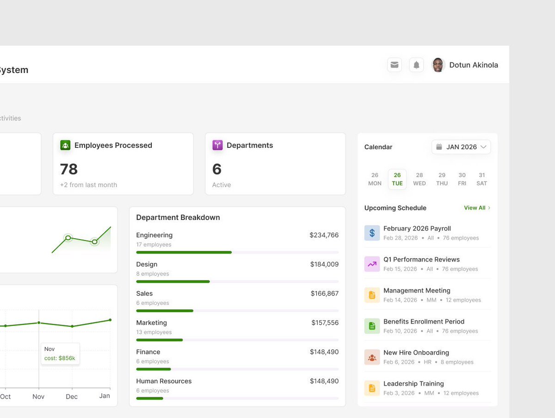Click the Dec data point on cost chart
This screenshot has height=418, width=555.
[72, 326]
